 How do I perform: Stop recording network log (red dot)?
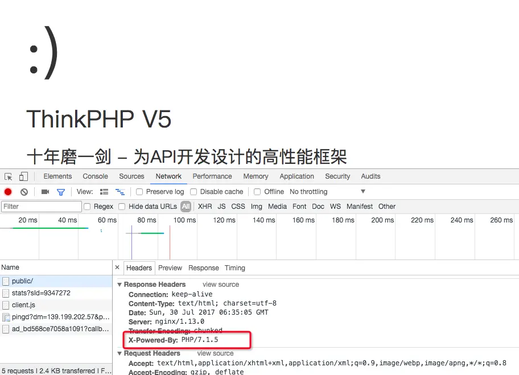point(8,192)
